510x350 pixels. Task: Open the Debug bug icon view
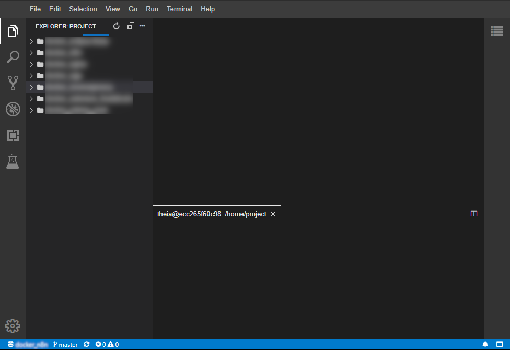pos(13,109)
